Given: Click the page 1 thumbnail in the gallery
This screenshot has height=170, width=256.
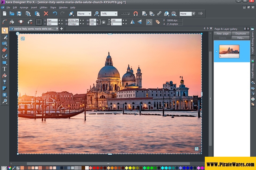Looking at the screenshot, I should coord(229,51).
